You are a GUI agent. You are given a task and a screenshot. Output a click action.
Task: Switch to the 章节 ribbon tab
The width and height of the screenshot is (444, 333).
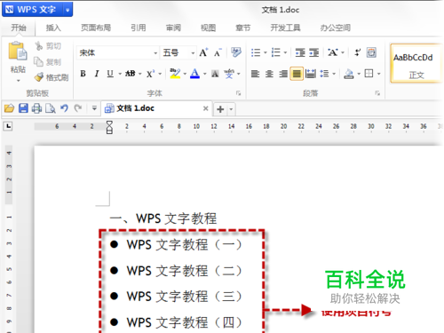tap(243, 28)
